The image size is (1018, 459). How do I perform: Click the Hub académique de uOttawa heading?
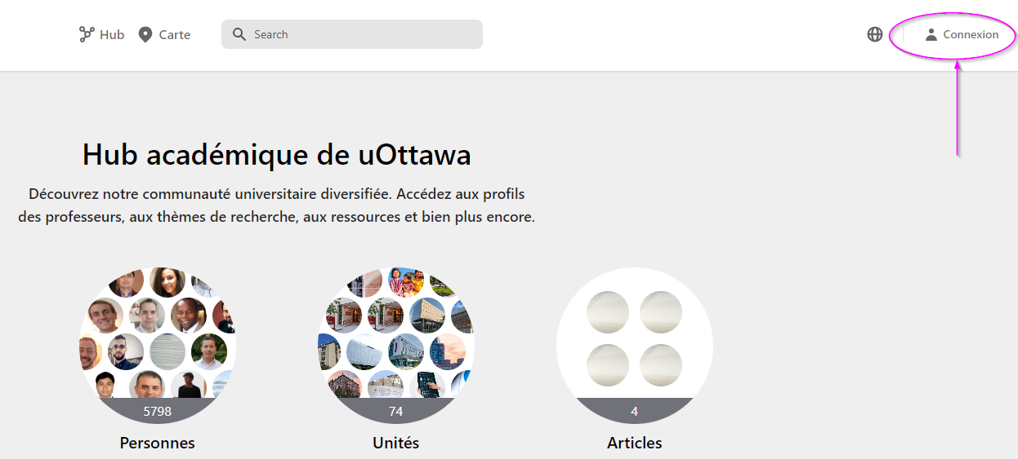coord(277,154)
